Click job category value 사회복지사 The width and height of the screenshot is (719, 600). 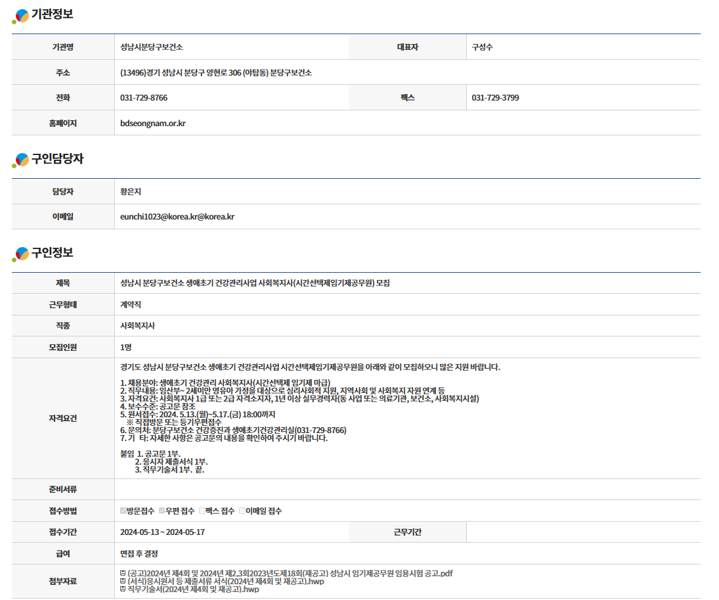pos(138,325)
